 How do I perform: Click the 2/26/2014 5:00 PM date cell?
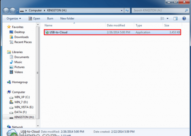(118, 32)
